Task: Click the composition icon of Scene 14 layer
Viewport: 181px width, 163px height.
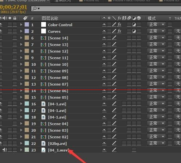Action: coord(43,38)
